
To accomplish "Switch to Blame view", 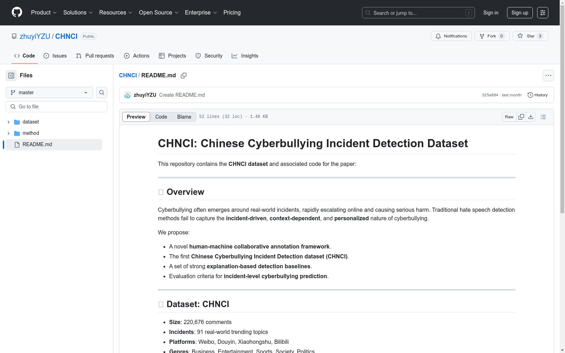I will [x=184, y=117].
